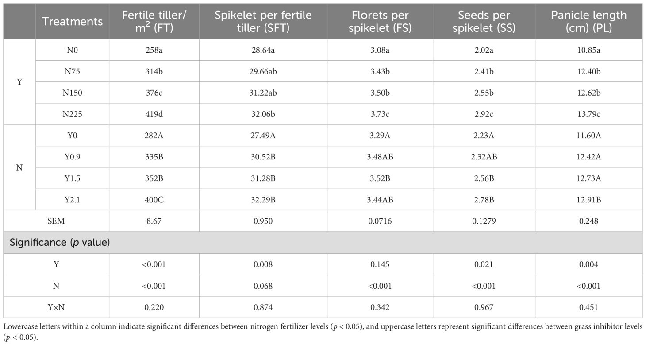Select the N225 treatment row label
The width and height of the screenshot is (646, 345).
[73, 114]
